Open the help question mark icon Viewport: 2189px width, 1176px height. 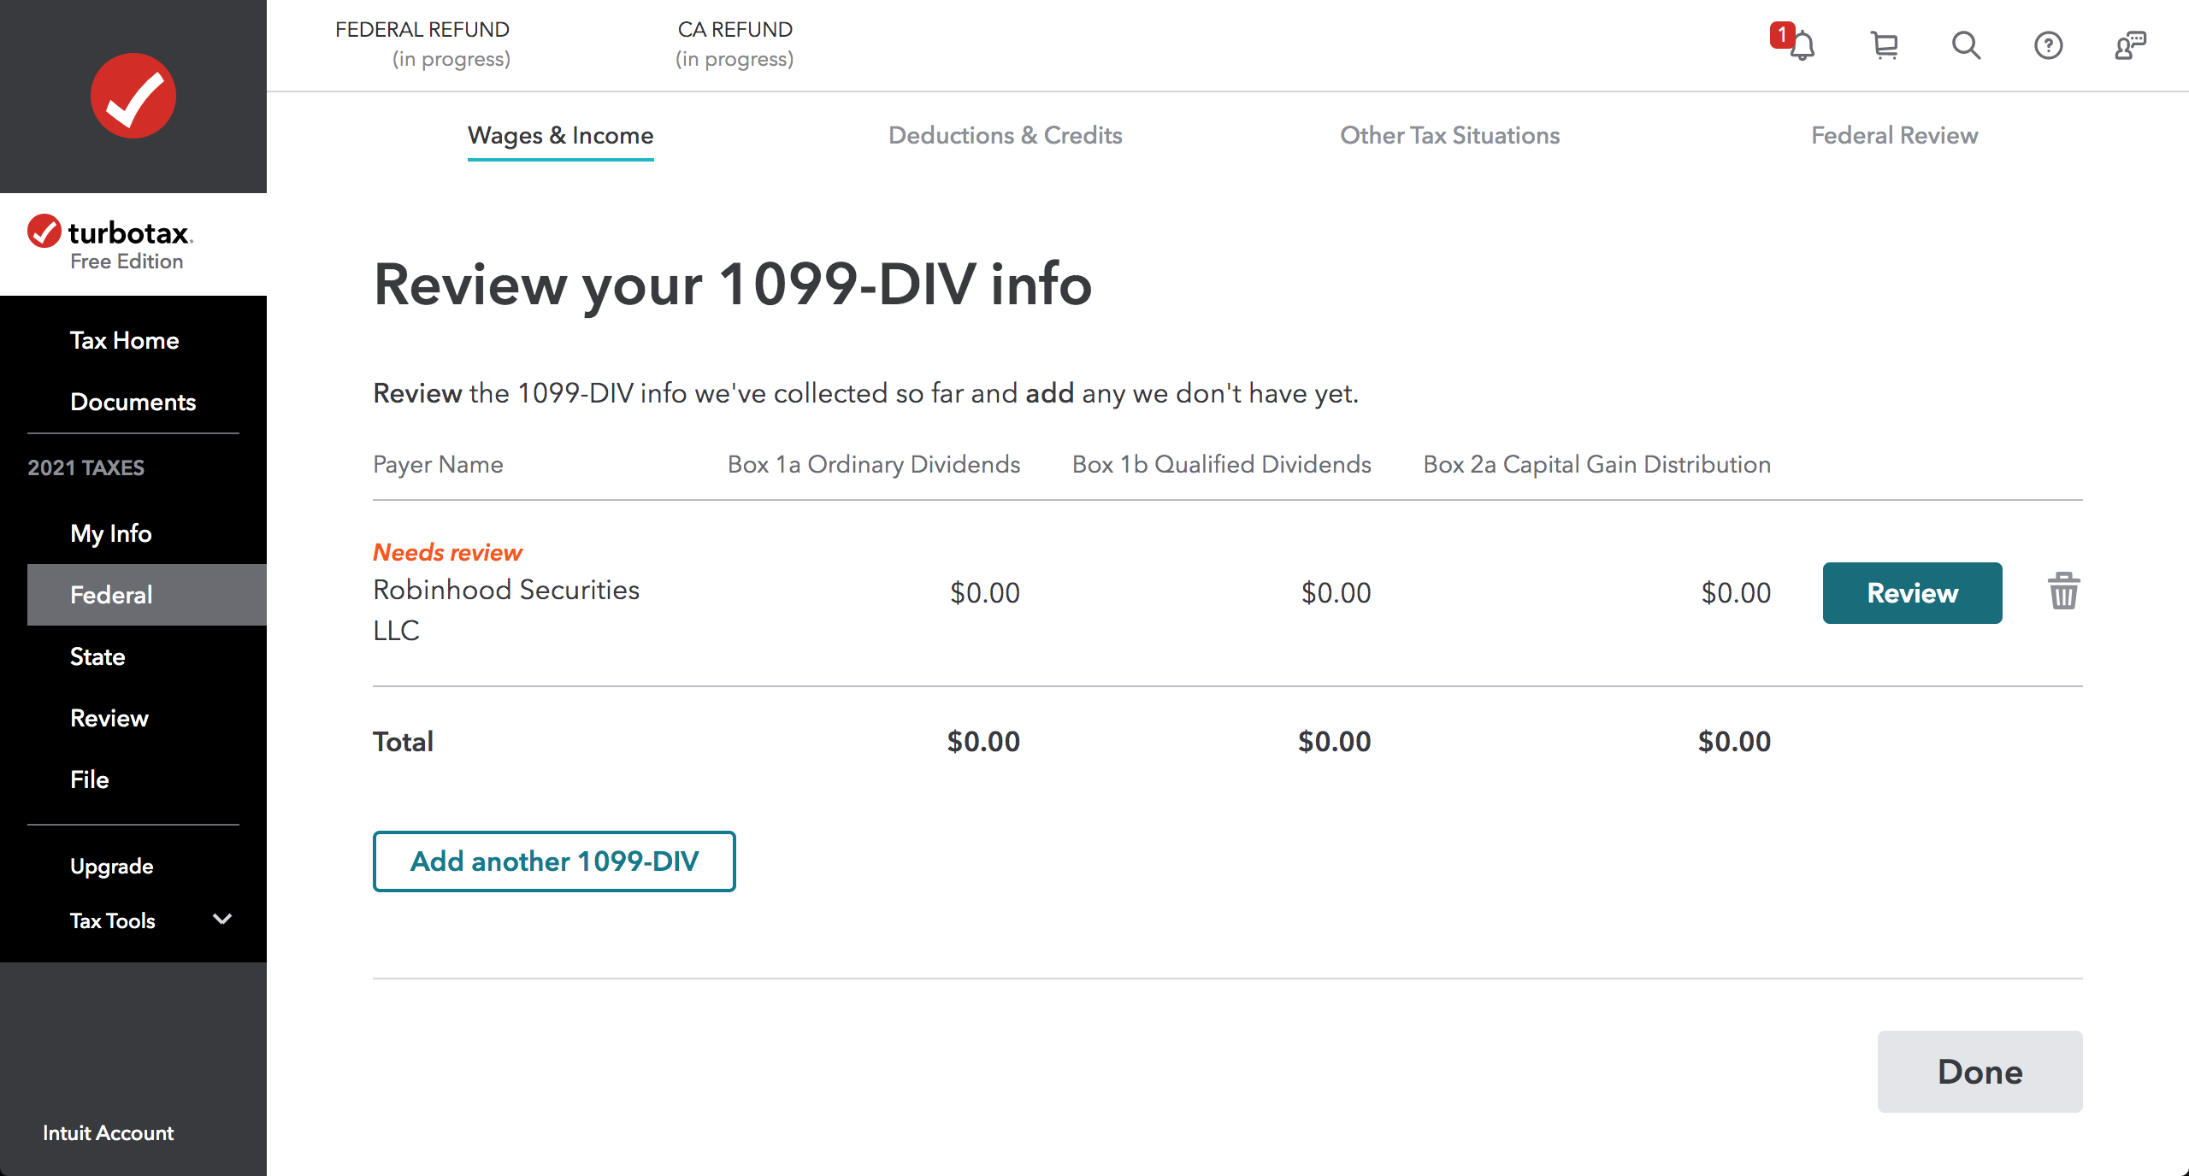click(2048, 44)
